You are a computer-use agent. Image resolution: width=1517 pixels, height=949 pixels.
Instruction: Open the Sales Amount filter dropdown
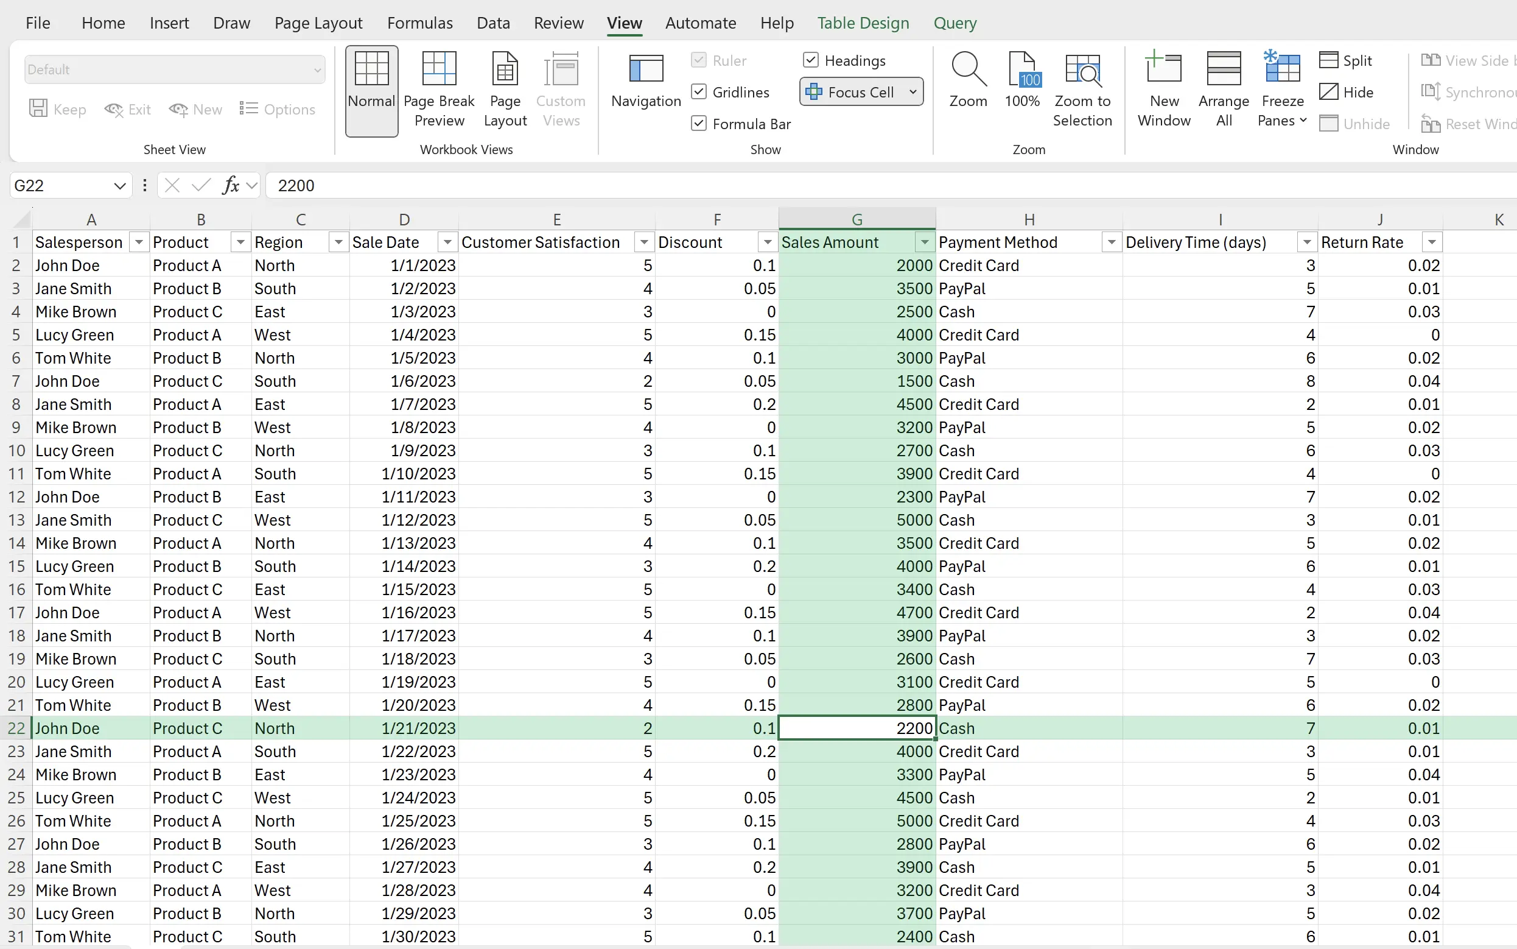point(924,242)
